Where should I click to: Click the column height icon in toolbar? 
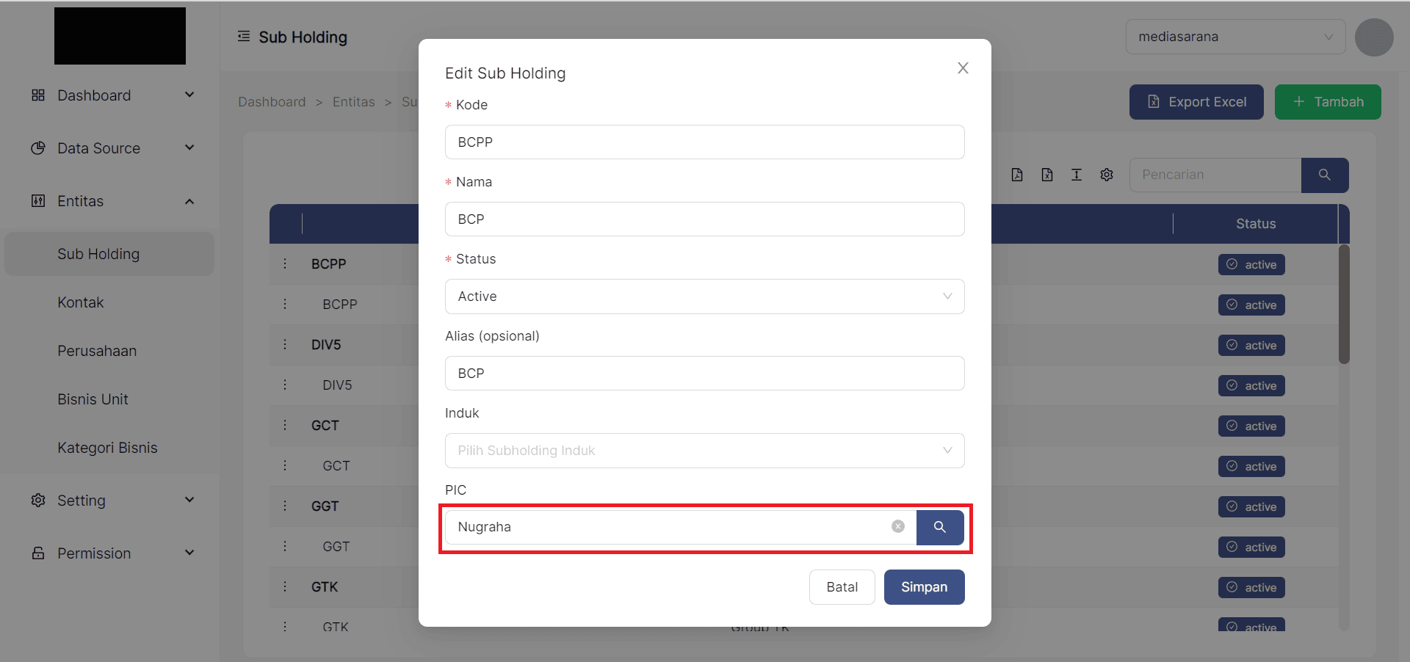(1076, 175)
